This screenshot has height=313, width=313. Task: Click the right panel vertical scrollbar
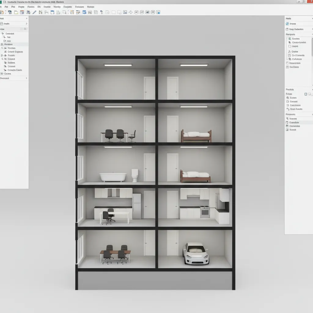[312, 47]
